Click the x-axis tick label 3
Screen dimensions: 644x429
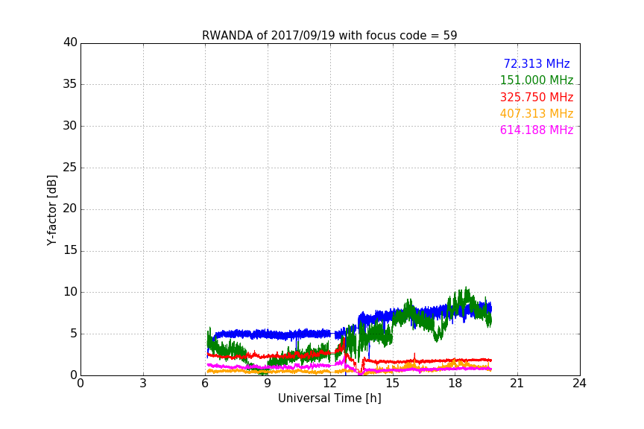point(143,384)
